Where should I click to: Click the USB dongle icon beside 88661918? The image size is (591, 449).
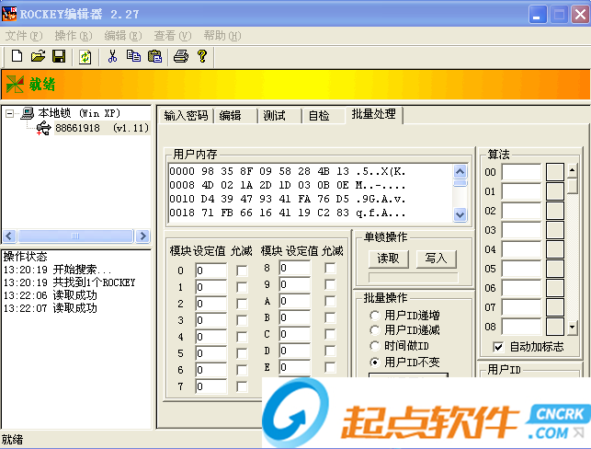pos(44,128)
